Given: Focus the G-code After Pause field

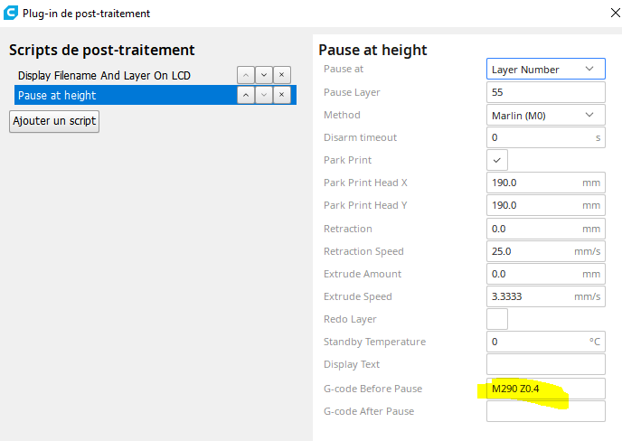Looking at the screenshot, I should (545, 411).
